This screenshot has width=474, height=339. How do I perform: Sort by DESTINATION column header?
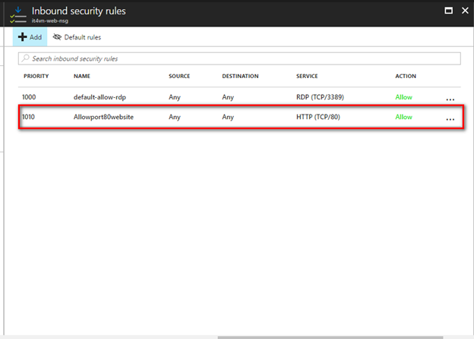(x=240, y=77)
